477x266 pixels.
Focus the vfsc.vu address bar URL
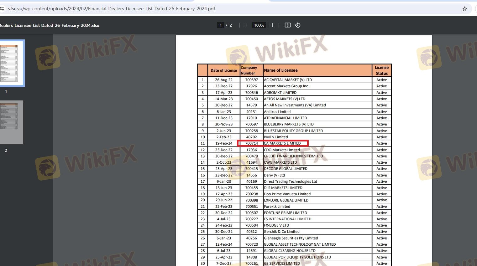click(112, 9)
